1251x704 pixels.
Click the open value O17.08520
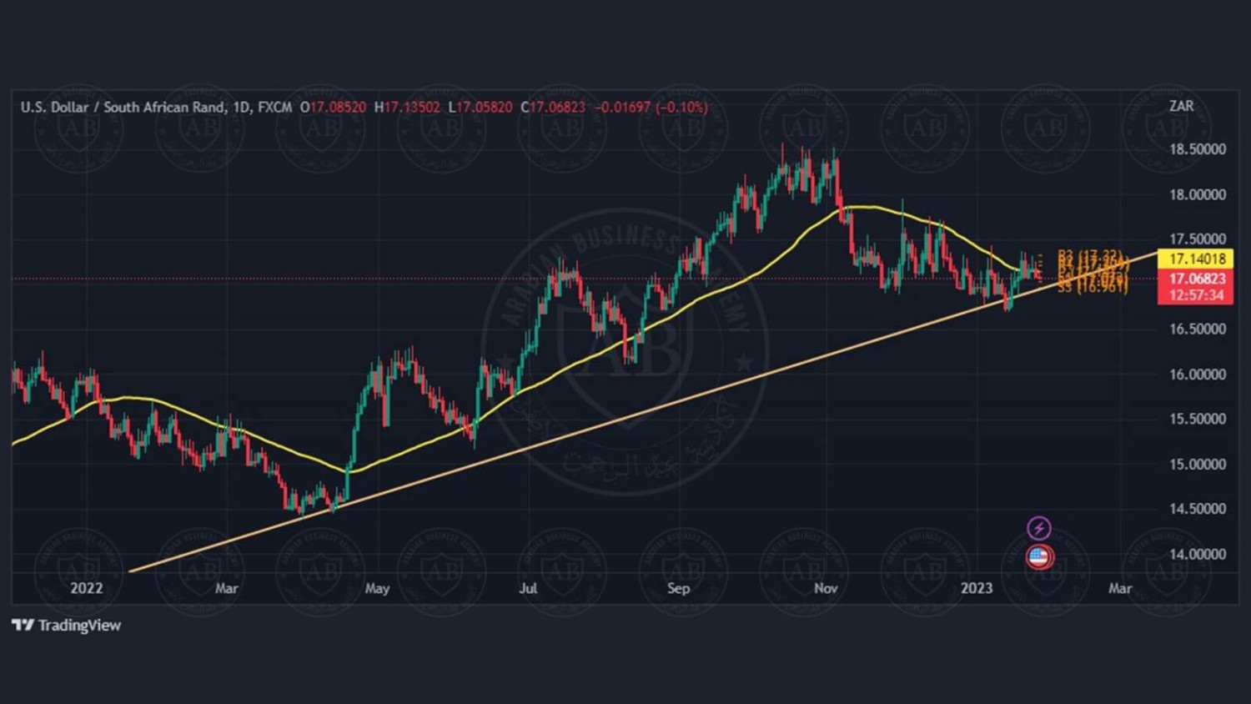(x=333, y=107)
